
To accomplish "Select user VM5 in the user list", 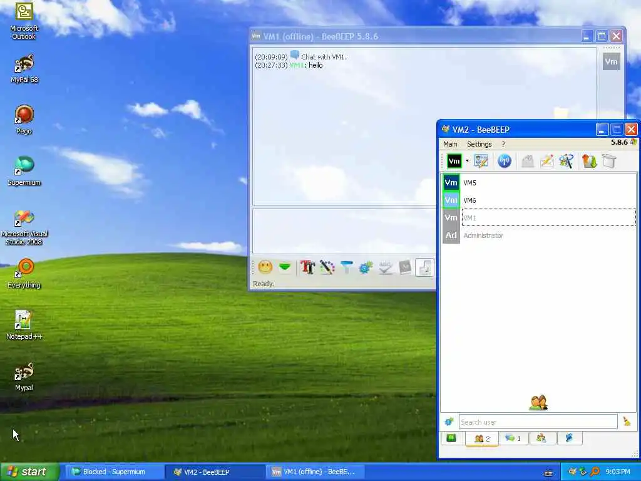I will click(x=539, y=183).
